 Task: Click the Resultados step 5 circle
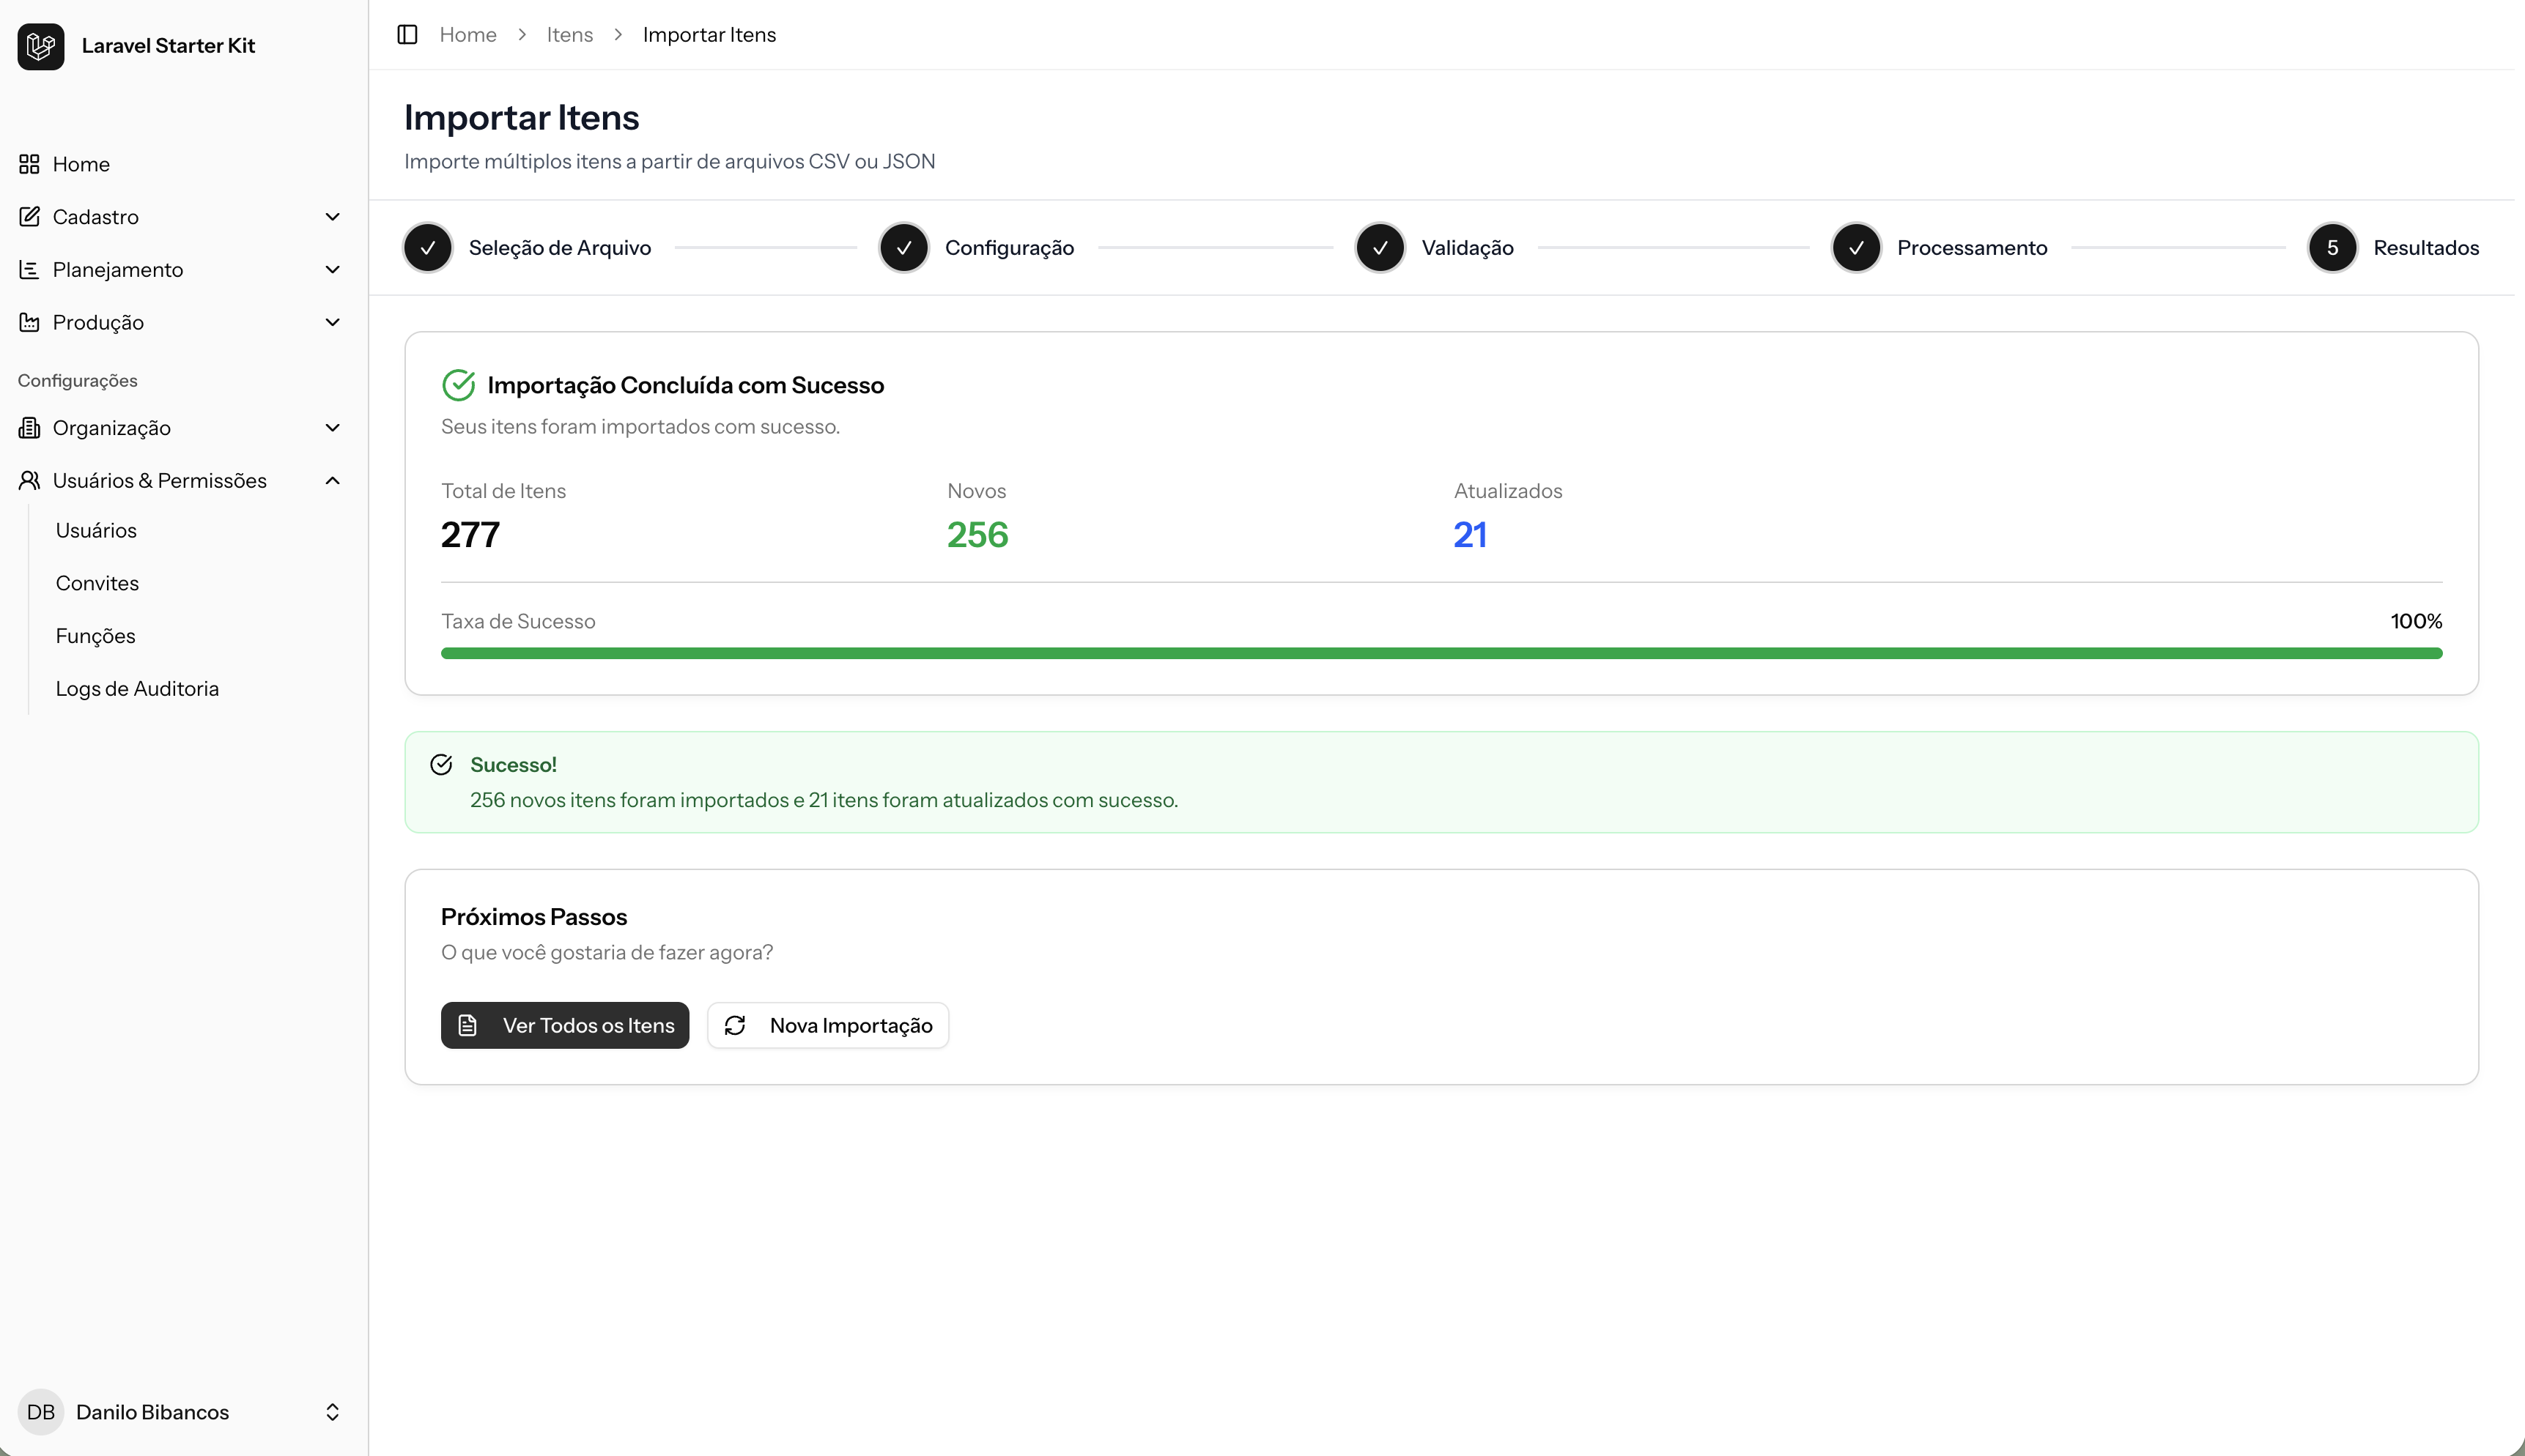[x=2332, y=248]
